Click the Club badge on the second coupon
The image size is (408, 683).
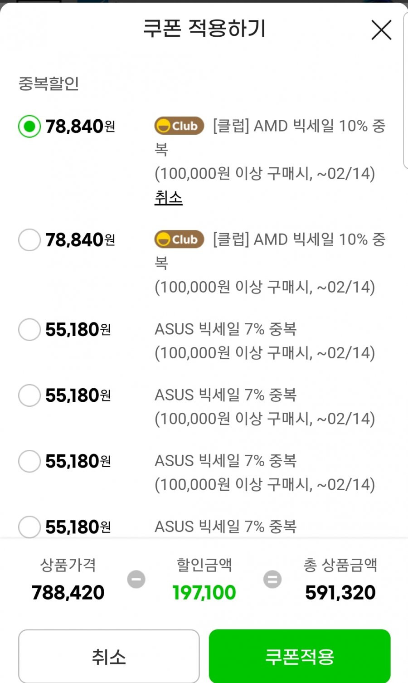[x=179, y=239]
